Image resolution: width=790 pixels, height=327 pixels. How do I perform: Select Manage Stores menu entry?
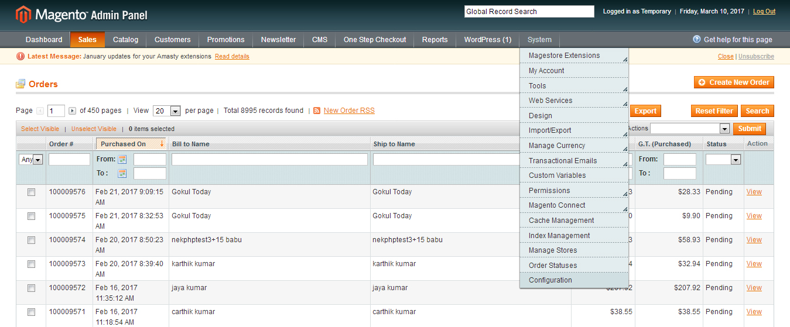point(574,250)
